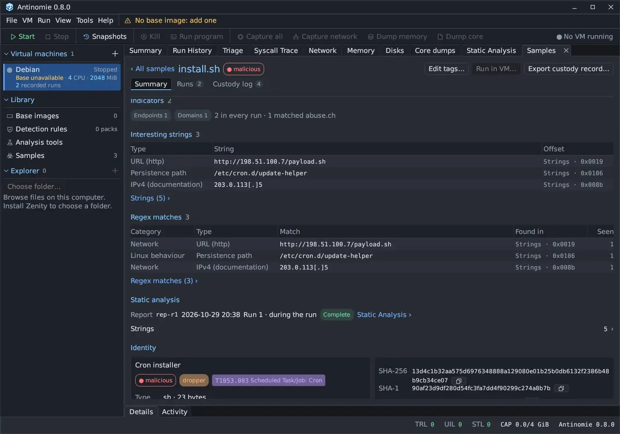Collapse the Explorer section
The width and height of the screenshot is (620, 434).
[x=6, y=171]
